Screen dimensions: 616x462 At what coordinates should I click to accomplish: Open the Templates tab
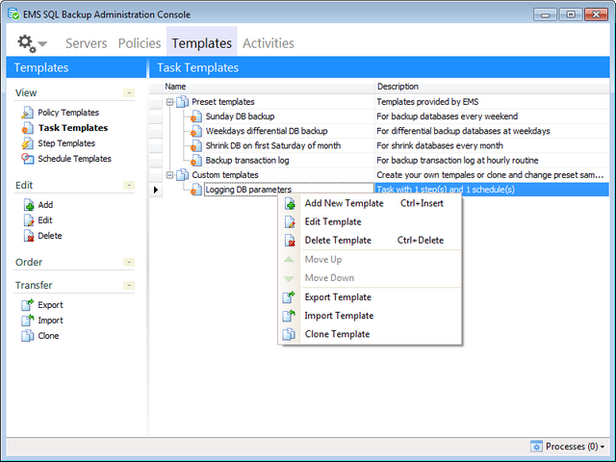pos(202,43)
